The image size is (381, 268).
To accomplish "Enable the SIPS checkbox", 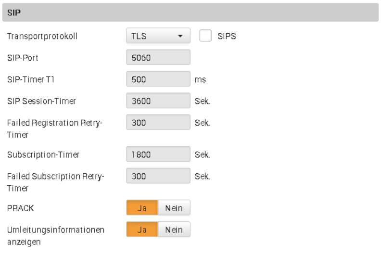I will coord(205,36).
